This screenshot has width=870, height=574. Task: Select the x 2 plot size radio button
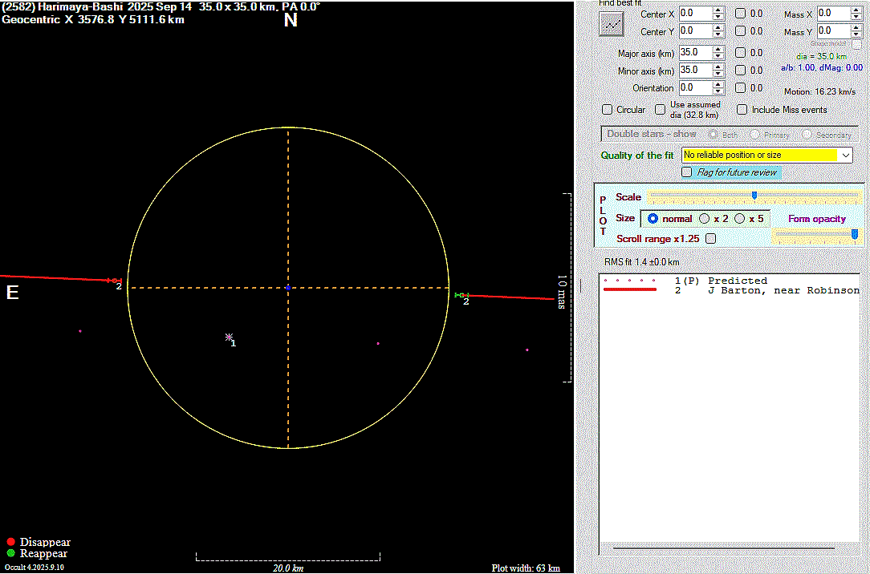tap(705, 218)
